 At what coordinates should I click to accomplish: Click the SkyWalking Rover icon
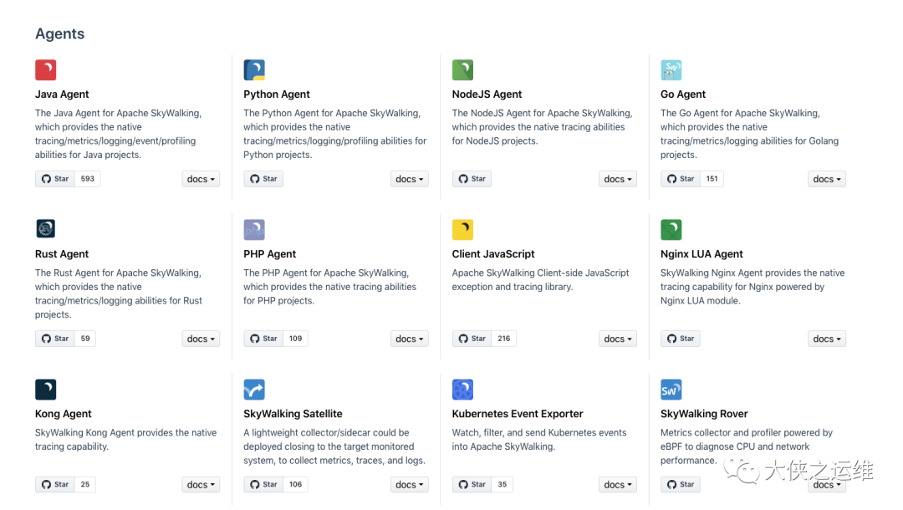click(x=671, y=390)
